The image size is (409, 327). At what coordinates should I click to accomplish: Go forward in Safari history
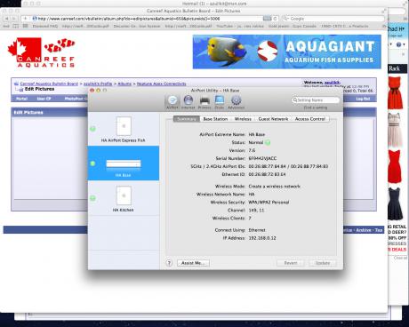pos(13,19)
